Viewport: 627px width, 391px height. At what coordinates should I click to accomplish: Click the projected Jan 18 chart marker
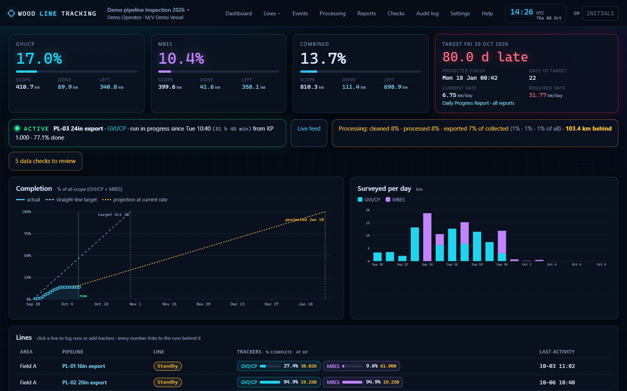tap(304, 220)
